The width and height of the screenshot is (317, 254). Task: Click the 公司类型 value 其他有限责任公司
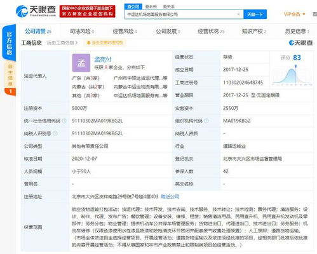90,146
